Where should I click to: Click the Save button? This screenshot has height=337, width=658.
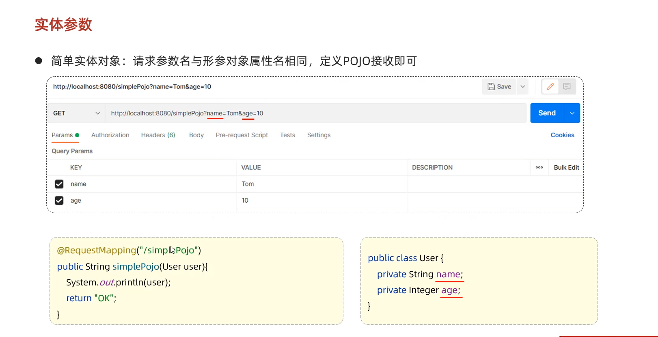pyautogui.click(x=499, y=86)
